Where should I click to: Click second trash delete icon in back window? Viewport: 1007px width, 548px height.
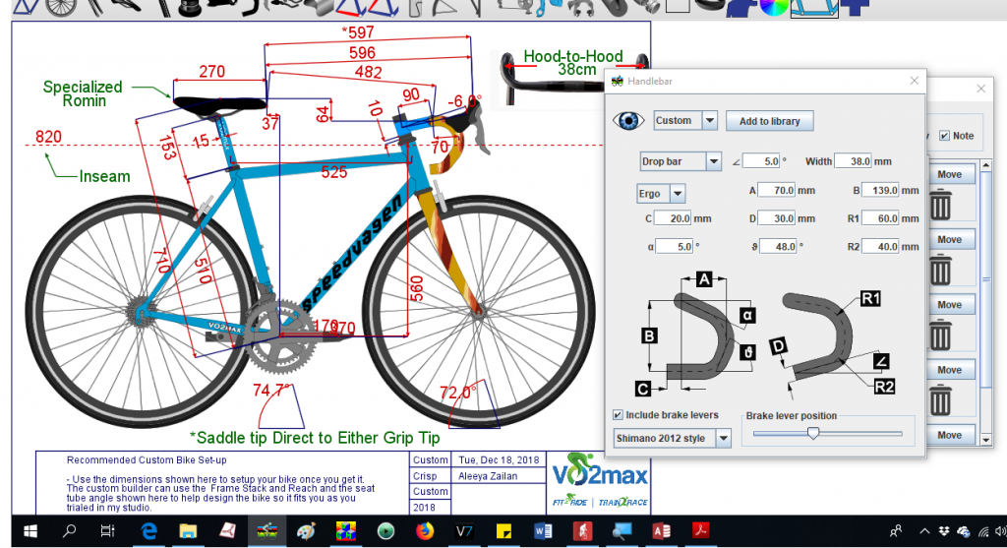[940, 270]
